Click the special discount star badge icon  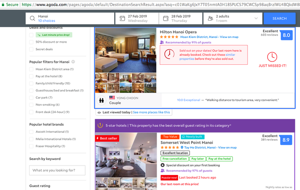pyautogui.click(x=163, y=165)
